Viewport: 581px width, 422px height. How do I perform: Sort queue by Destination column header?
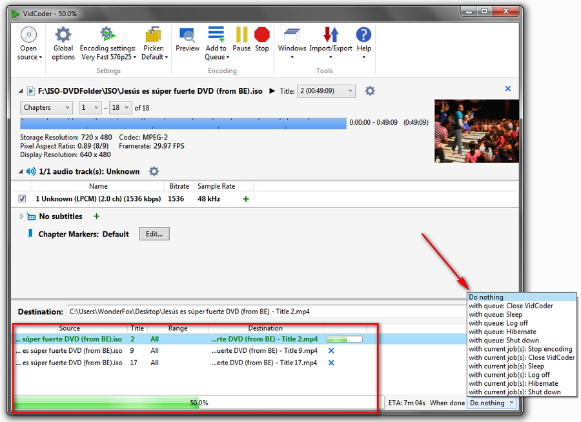click(x=265, y=328)
